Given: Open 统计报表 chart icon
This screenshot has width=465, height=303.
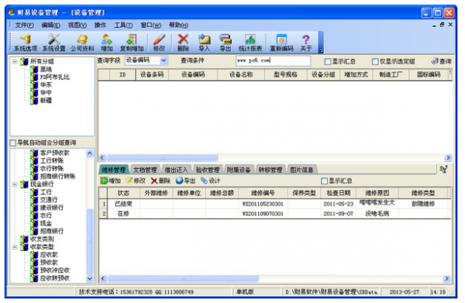Looking at the screenshot, I should tap(250, 43).
